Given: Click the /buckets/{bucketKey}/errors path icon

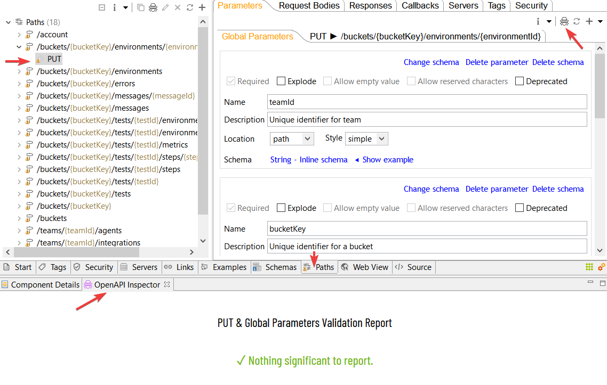Looking at the screenshot, I should coord(29,84).
